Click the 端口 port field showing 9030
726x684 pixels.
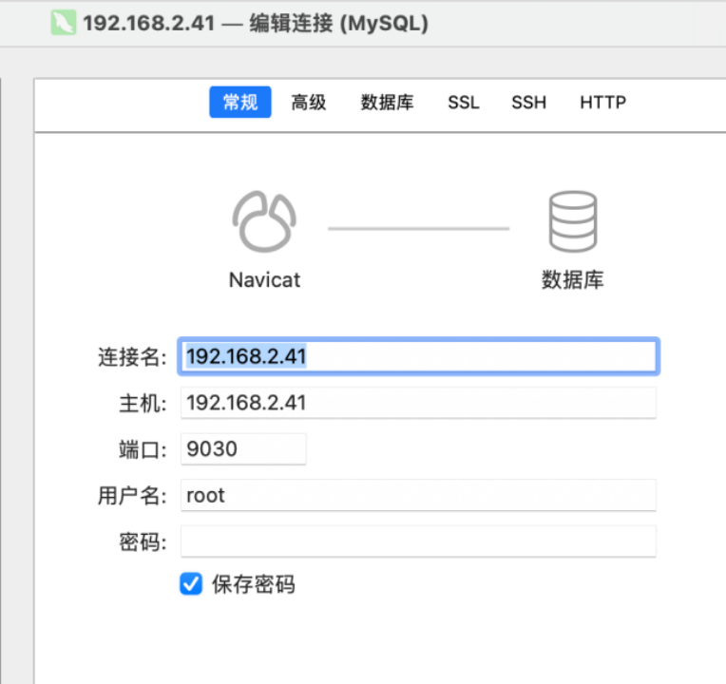(243, 449)
